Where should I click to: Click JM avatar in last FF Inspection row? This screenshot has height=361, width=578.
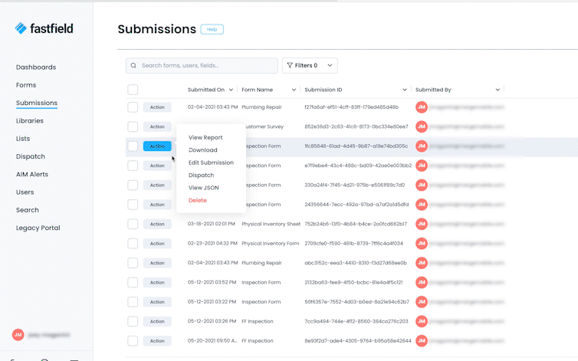click(421, 340)
